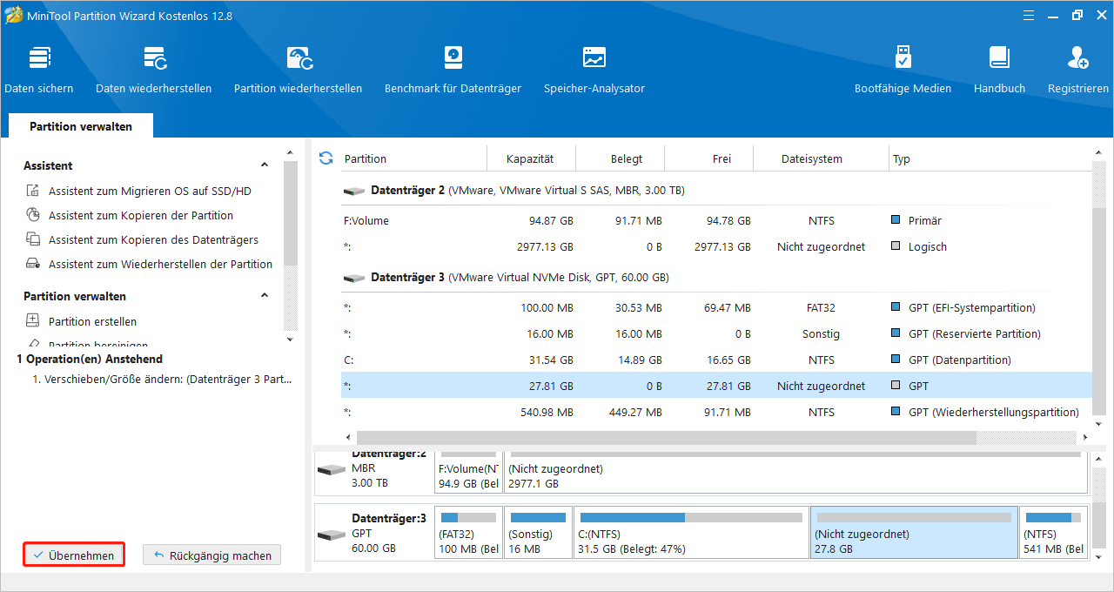This screenshot has height=592, width=1114.
Task: Select (NTFS) 541 MB block in disk map
Action: coord(1053,532)
